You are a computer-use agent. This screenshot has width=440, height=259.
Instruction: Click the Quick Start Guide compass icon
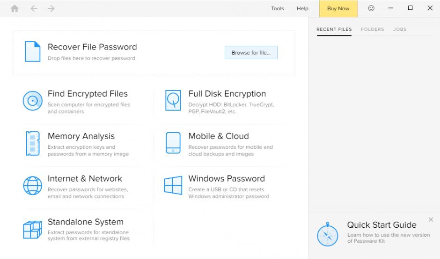(x=327, y=234)
